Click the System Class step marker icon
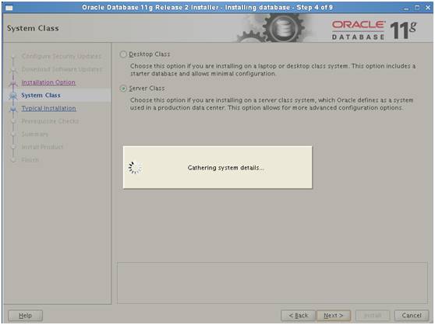The image size is (435, 325). [12, 96]
